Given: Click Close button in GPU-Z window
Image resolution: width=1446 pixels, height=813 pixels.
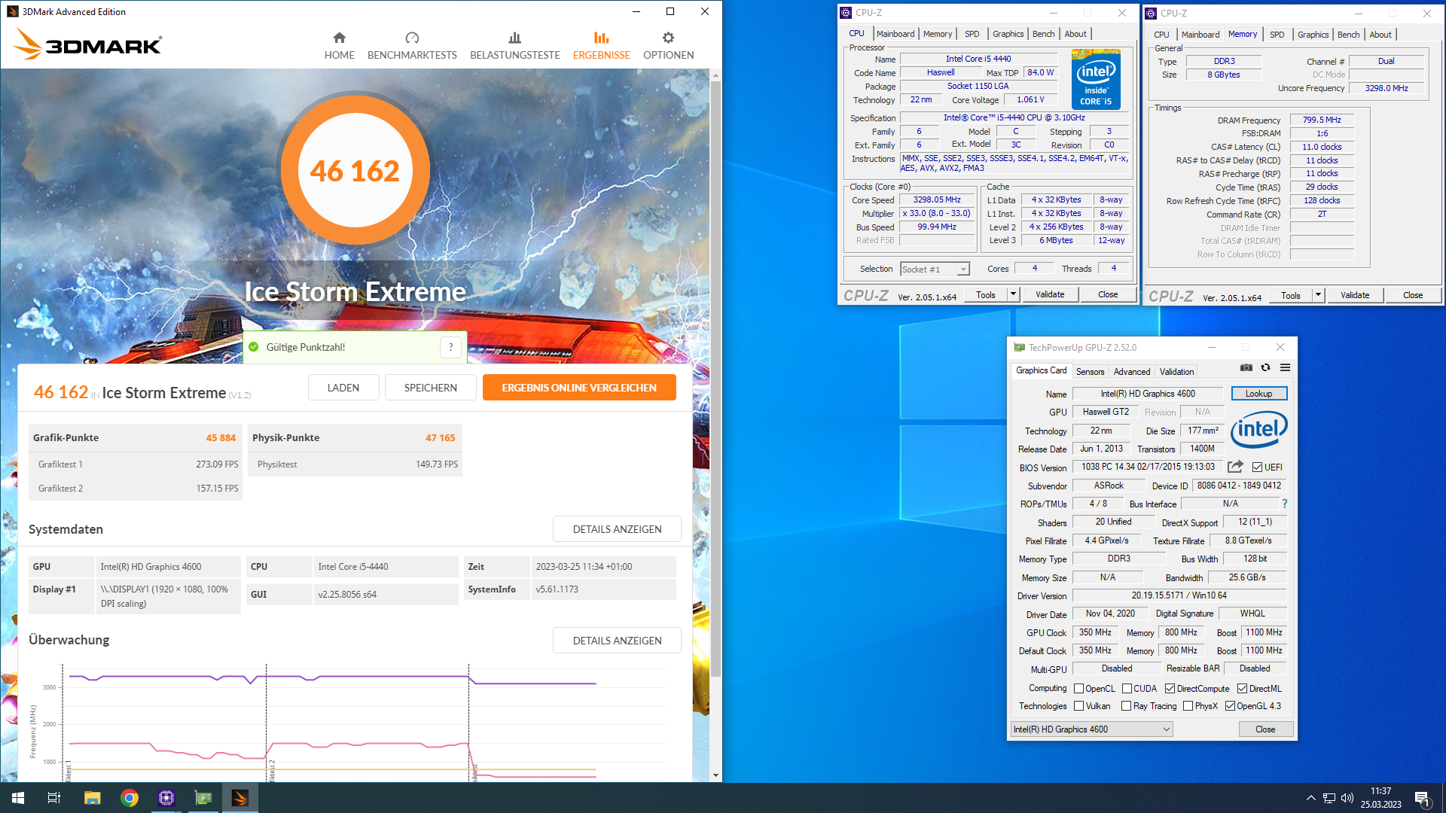Looking at the screenshot, I should 1265,729.
